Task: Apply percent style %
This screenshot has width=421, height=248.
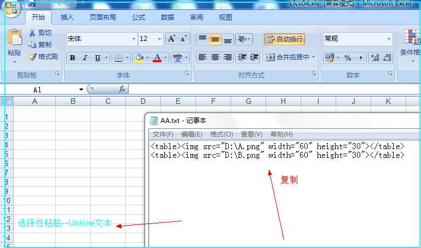Action: 348,57
